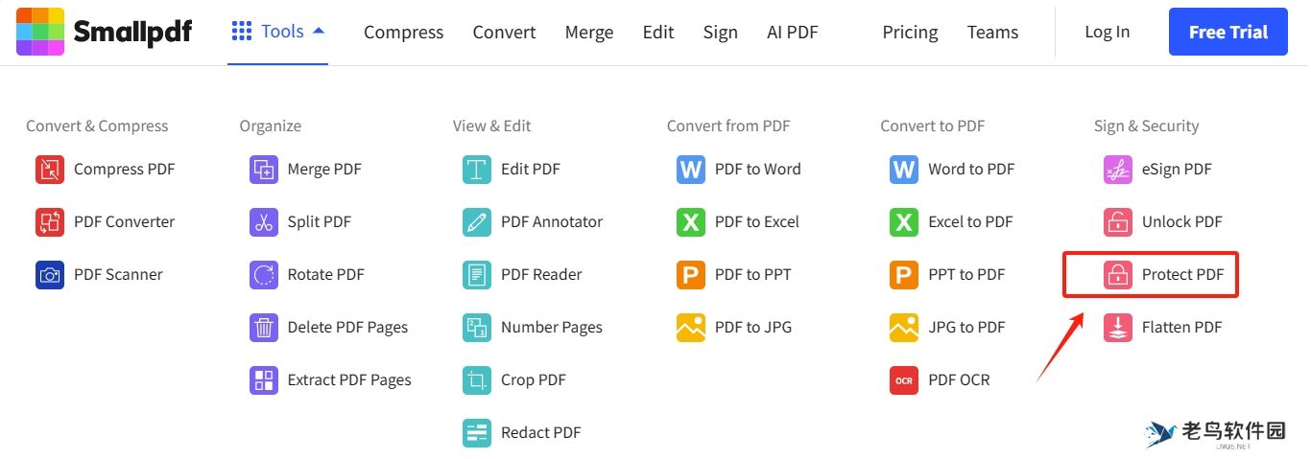Image resolution: width=1311 pixels, height=459 pixels.
Task: Click the Free Trial button
Action: pyautogui.click(x=1228, y=32)
